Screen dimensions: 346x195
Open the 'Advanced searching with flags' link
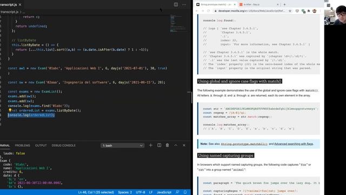coord(294,144)
